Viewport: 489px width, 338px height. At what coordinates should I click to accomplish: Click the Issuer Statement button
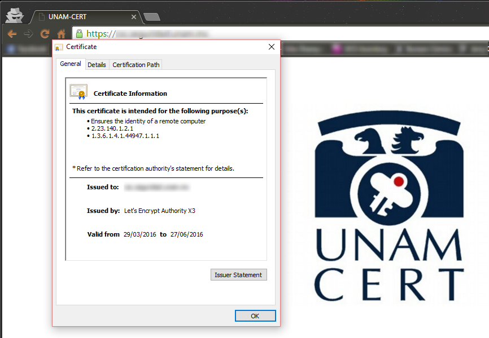click(239, 275)
